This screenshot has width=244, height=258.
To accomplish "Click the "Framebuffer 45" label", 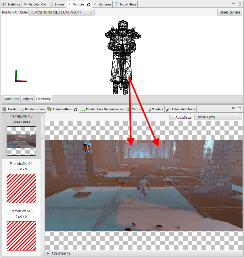I will tap(21, 211).
